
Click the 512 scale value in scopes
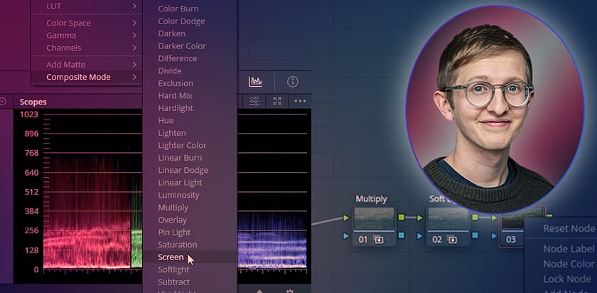click(31, 191)
